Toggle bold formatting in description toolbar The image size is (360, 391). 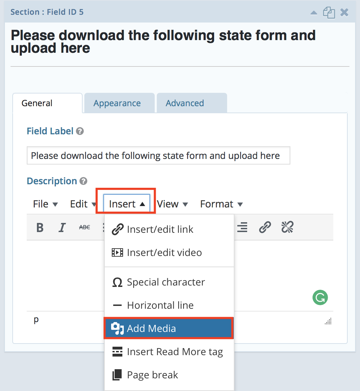40,228
